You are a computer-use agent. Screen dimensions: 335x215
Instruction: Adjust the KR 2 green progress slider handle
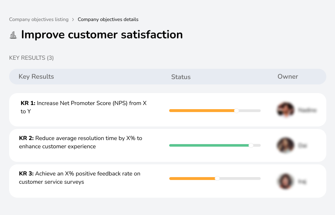click(251, 145)
